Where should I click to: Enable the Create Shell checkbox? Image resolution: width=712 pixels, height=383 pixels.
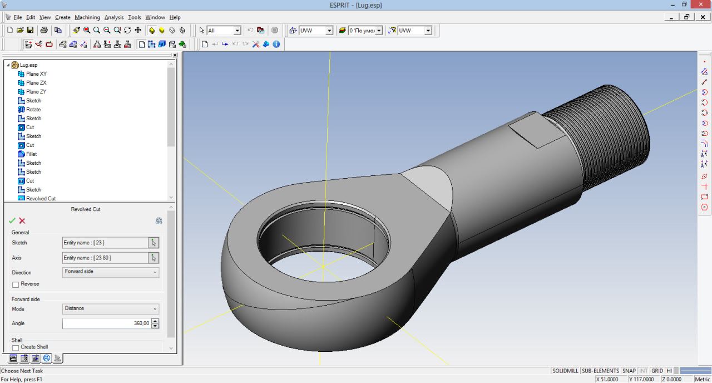(16, 347)
